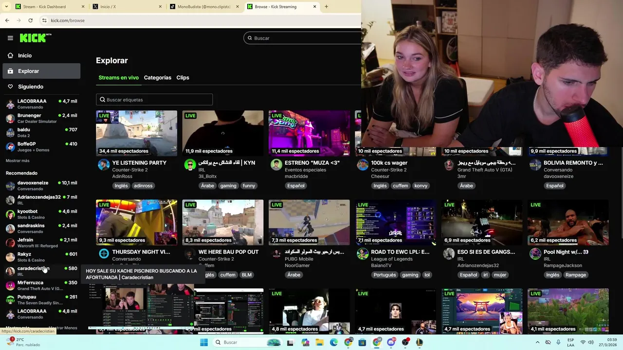Click the Português tag
Viewport: 623px width, 350px height.
click(385, 275)
